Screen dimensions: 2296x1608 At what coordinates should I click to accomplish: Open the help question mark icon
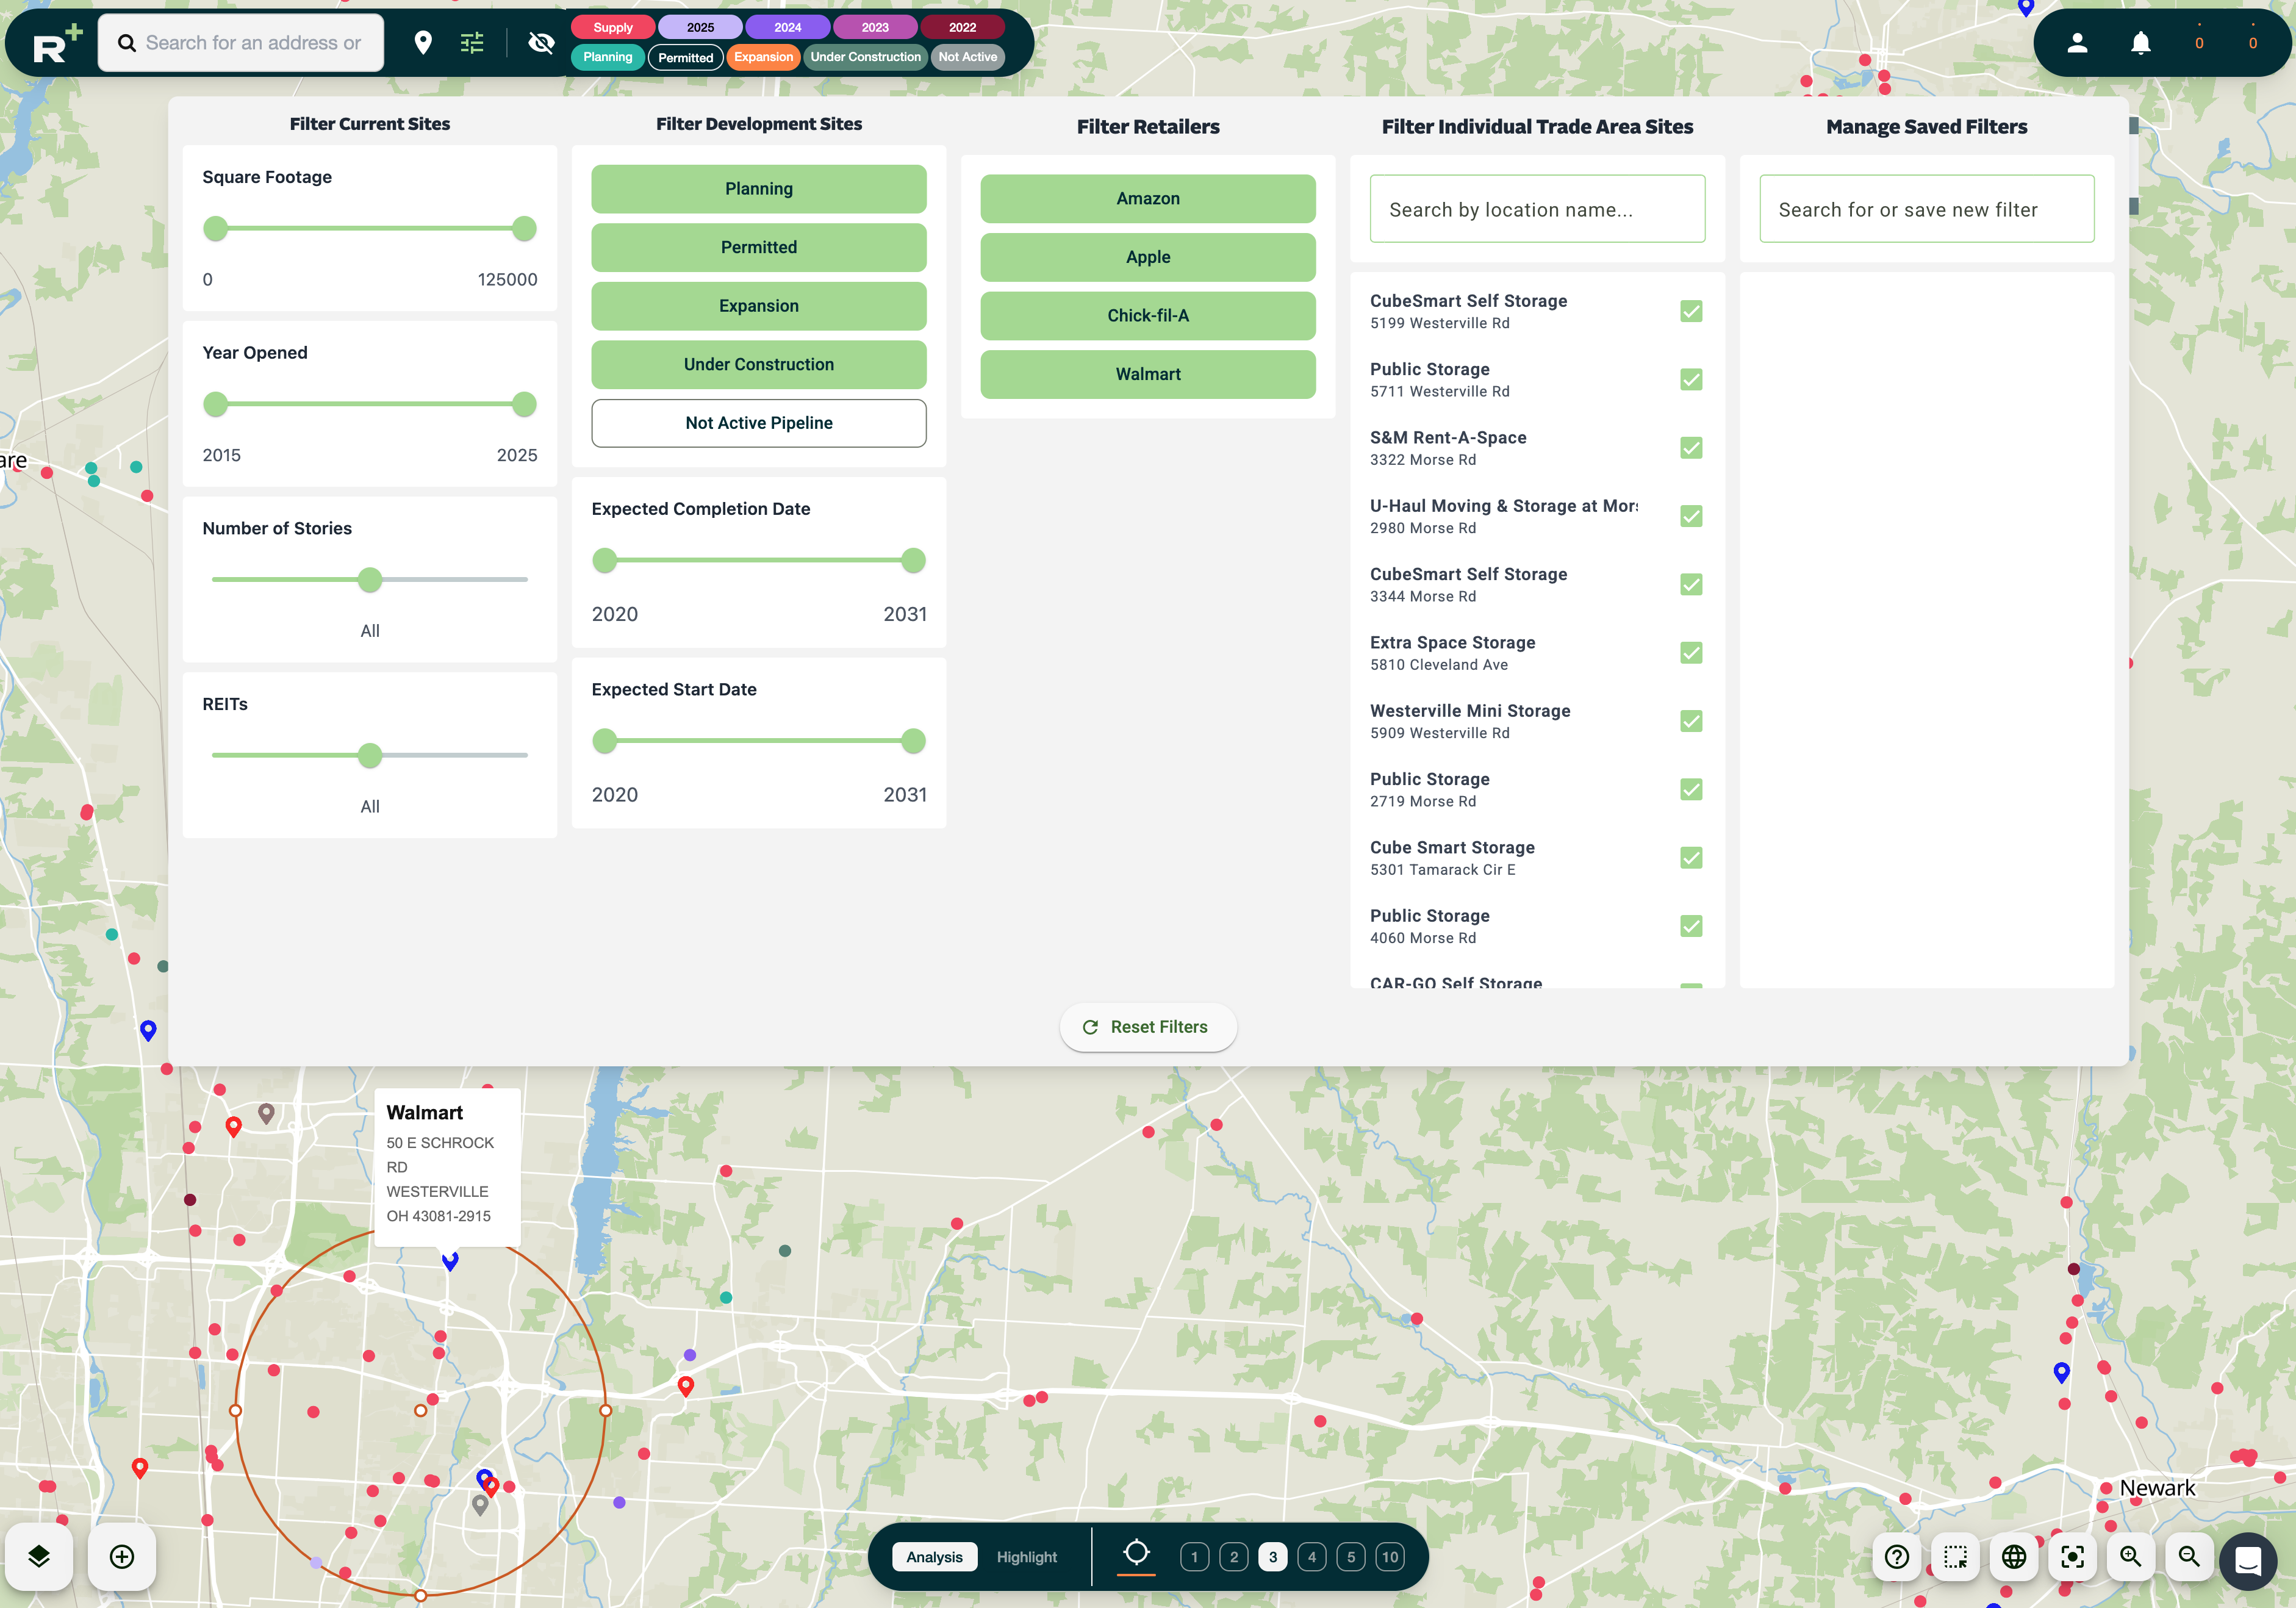pos(1897,1557)
